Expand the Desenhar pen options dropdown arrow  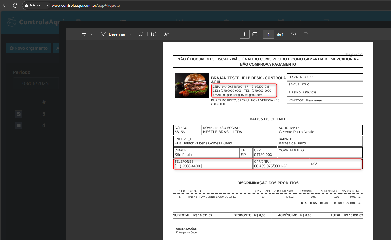click(x=131, y=34)
